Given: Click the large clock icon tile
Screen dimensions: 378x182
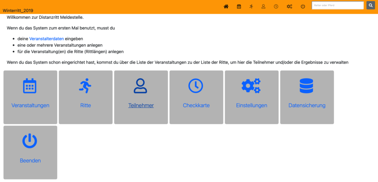Looking at the screenshot, I should (x=196, y=86).
